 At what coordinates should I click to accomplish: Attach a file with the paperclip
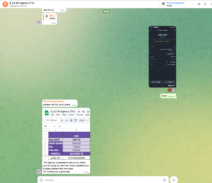coord(165,180)
